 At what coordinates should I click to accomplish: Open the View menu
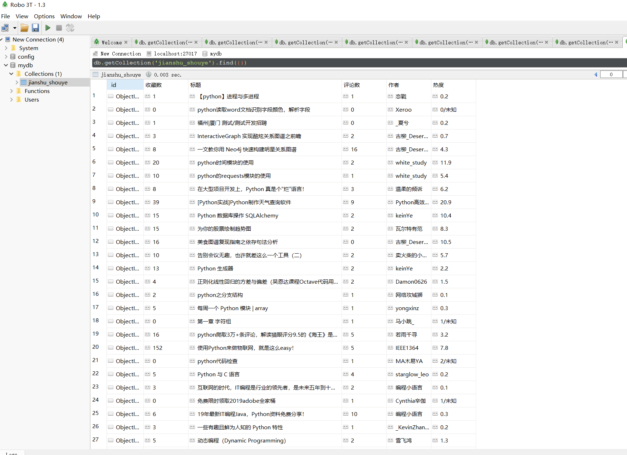(x=22, y=16)
